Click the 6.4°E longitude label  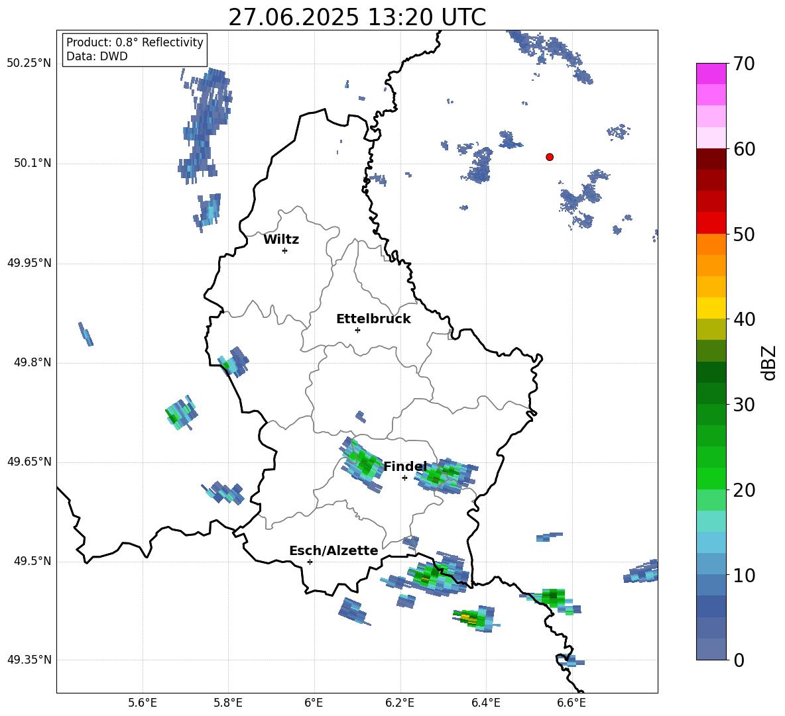coord(485,703)
